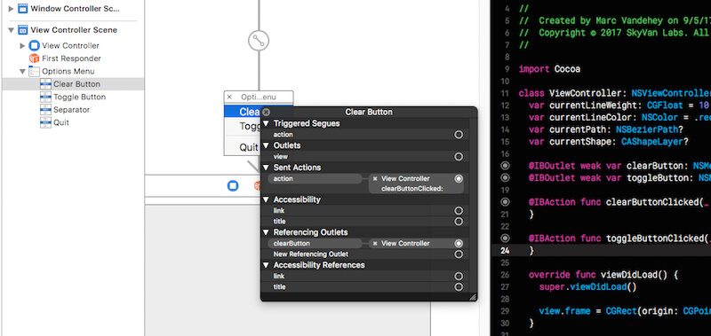711x336 pixels.
Task: Select Toggle Button row in document outline
Action: point(73,97)
